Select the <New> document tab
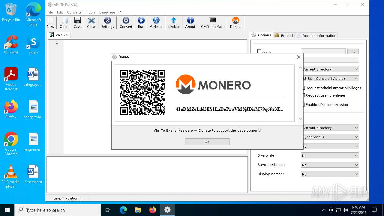 point(59,35)
